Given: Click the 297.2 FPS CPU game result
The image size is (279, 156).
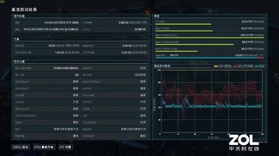Looking at the screenshot, I should click(247, 35).
